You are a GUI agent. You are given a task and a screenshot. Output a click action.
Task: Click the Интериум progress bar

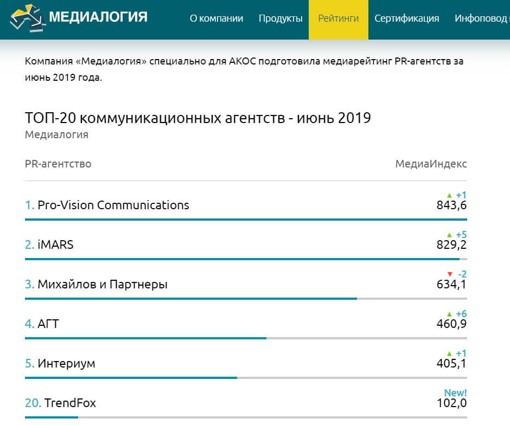pos(246,378)
